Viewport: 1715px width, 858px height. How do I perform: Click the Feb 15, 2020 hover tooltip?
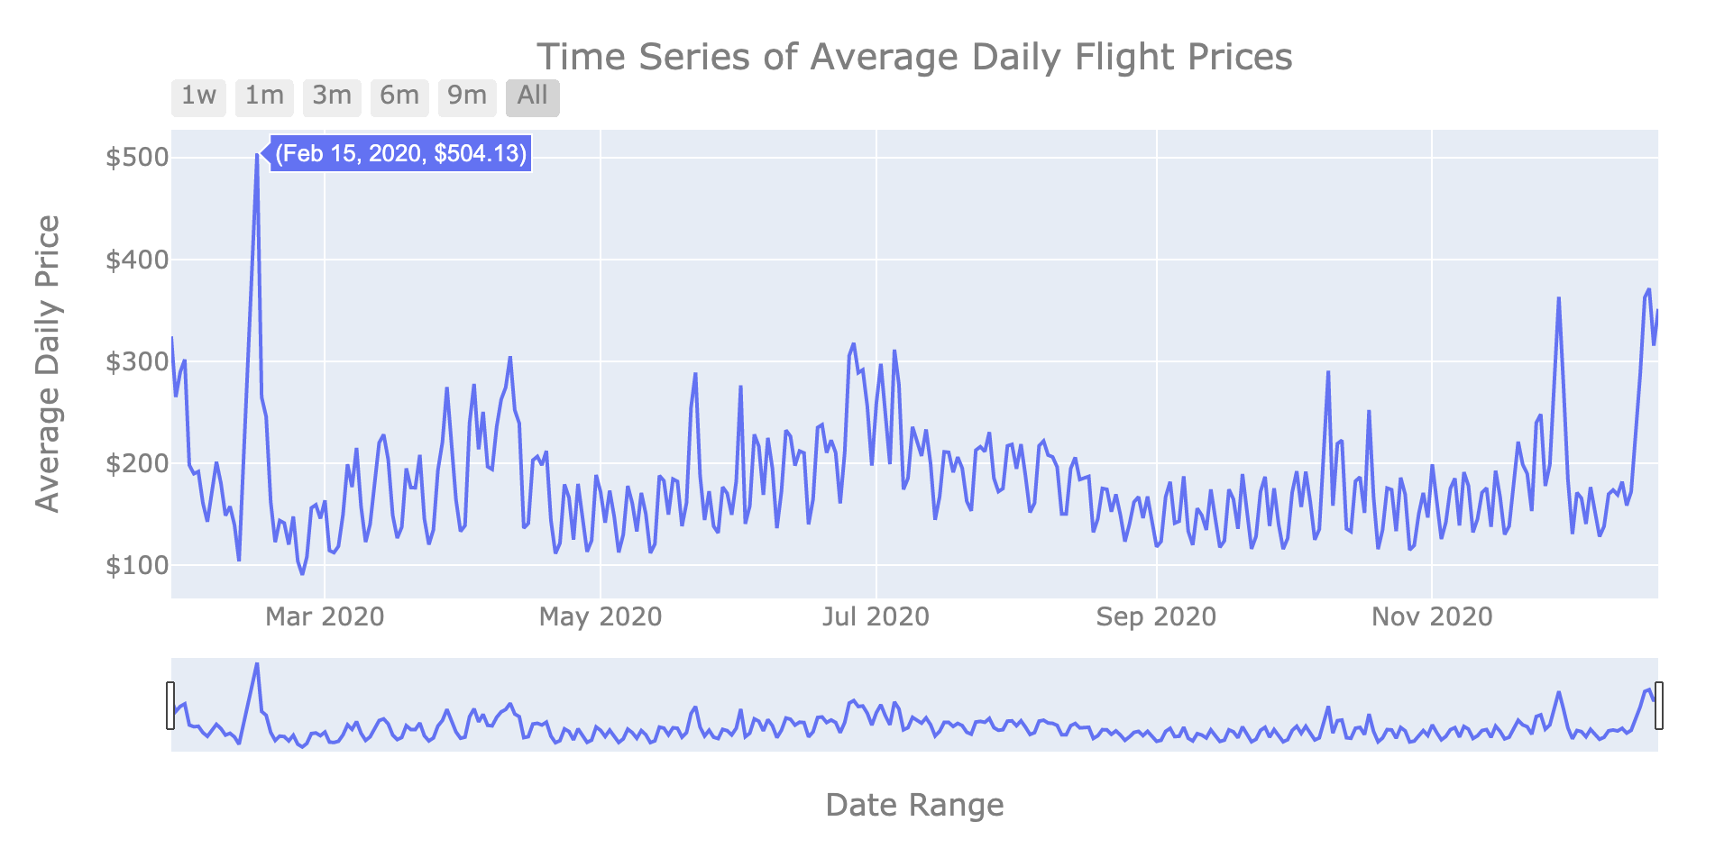pyautogui.click(x=400, y=154)
